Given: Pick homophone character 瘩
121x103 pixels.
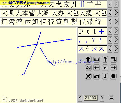Looking at the screenshot, I should coord(12,22).
